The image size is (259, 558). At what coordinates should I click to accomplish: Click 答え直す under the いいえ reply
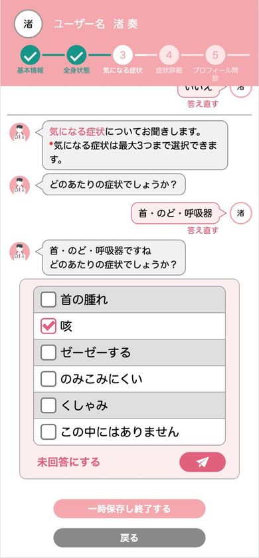point(203,104)
